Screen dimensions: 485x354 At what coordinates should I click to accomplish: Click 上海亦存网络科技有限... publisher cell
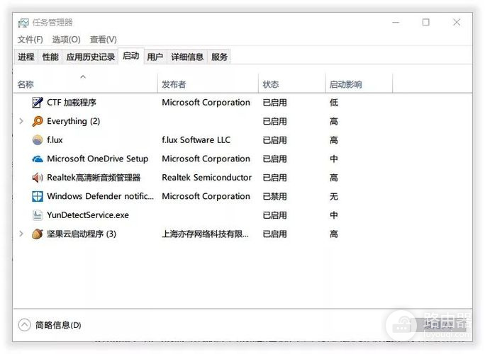(x=205, y=234)
